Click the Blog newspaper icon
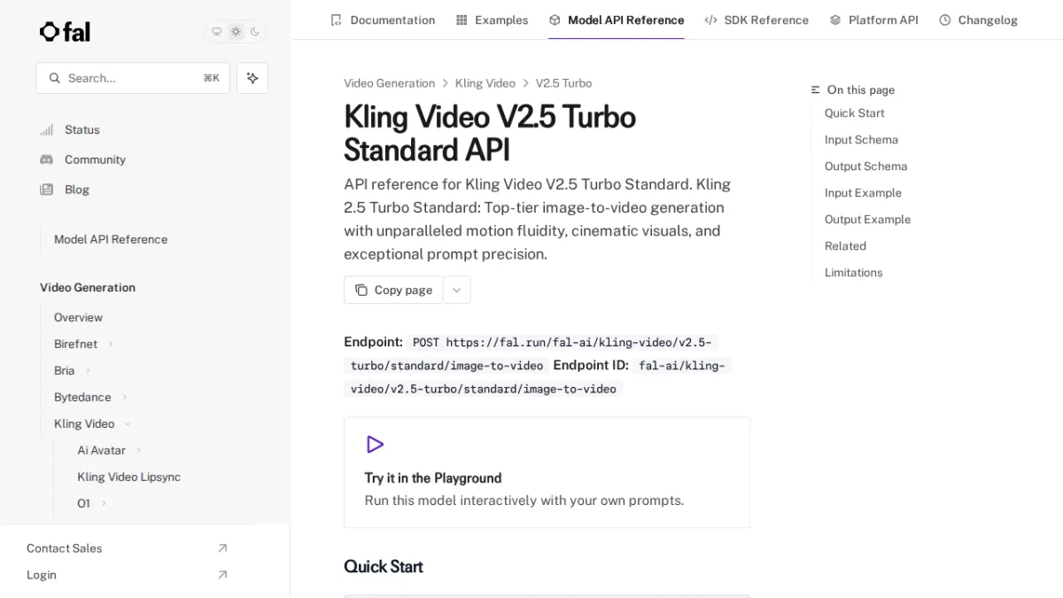 47,190
